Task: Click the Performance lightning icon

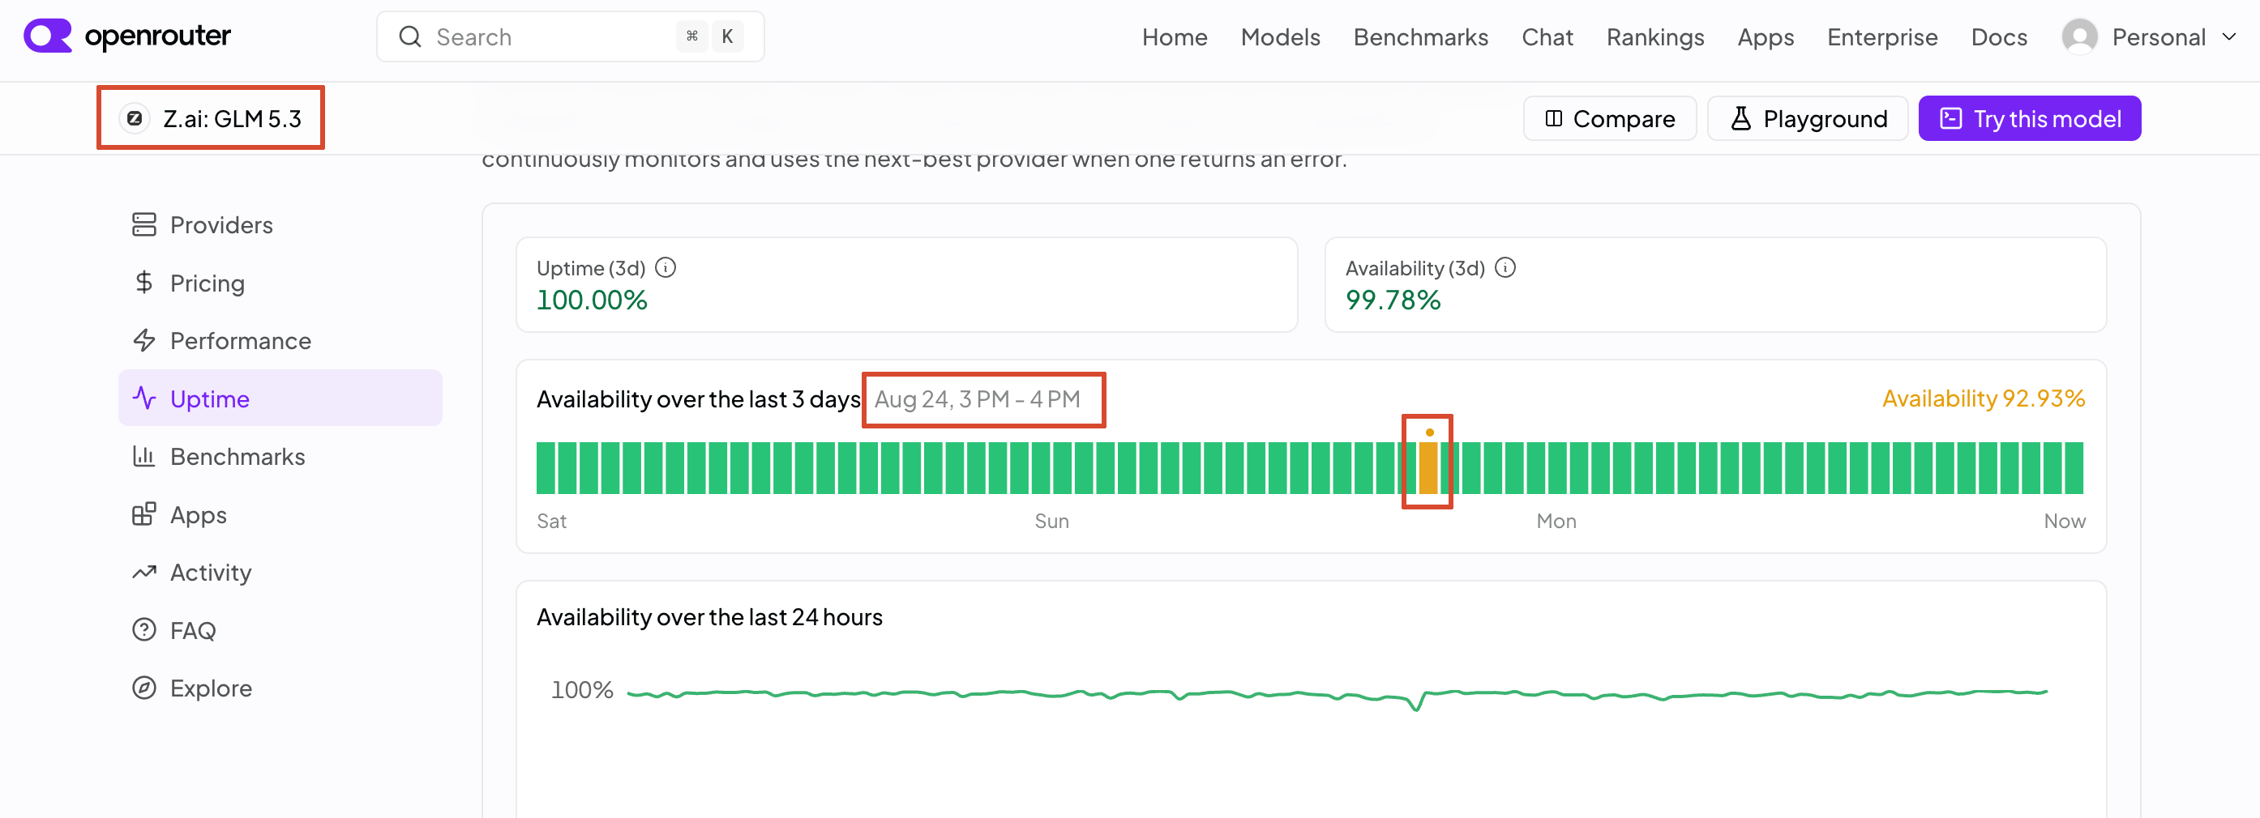Action: pos(143,340)
